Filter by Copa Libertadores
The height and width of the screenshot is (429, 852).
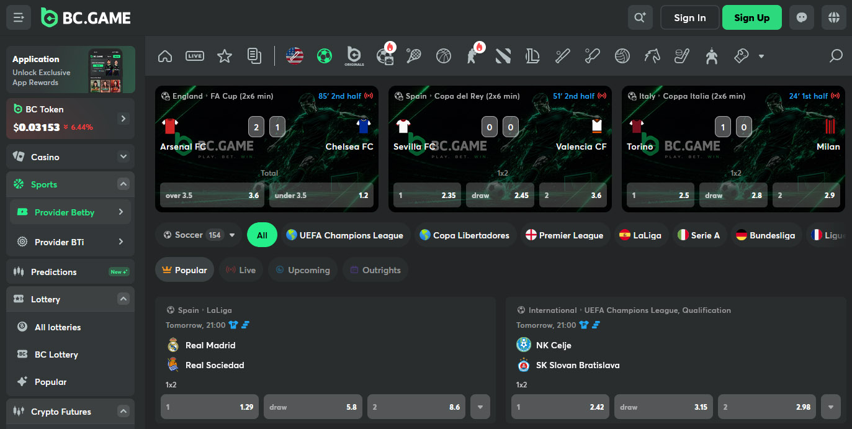point(465,235)
